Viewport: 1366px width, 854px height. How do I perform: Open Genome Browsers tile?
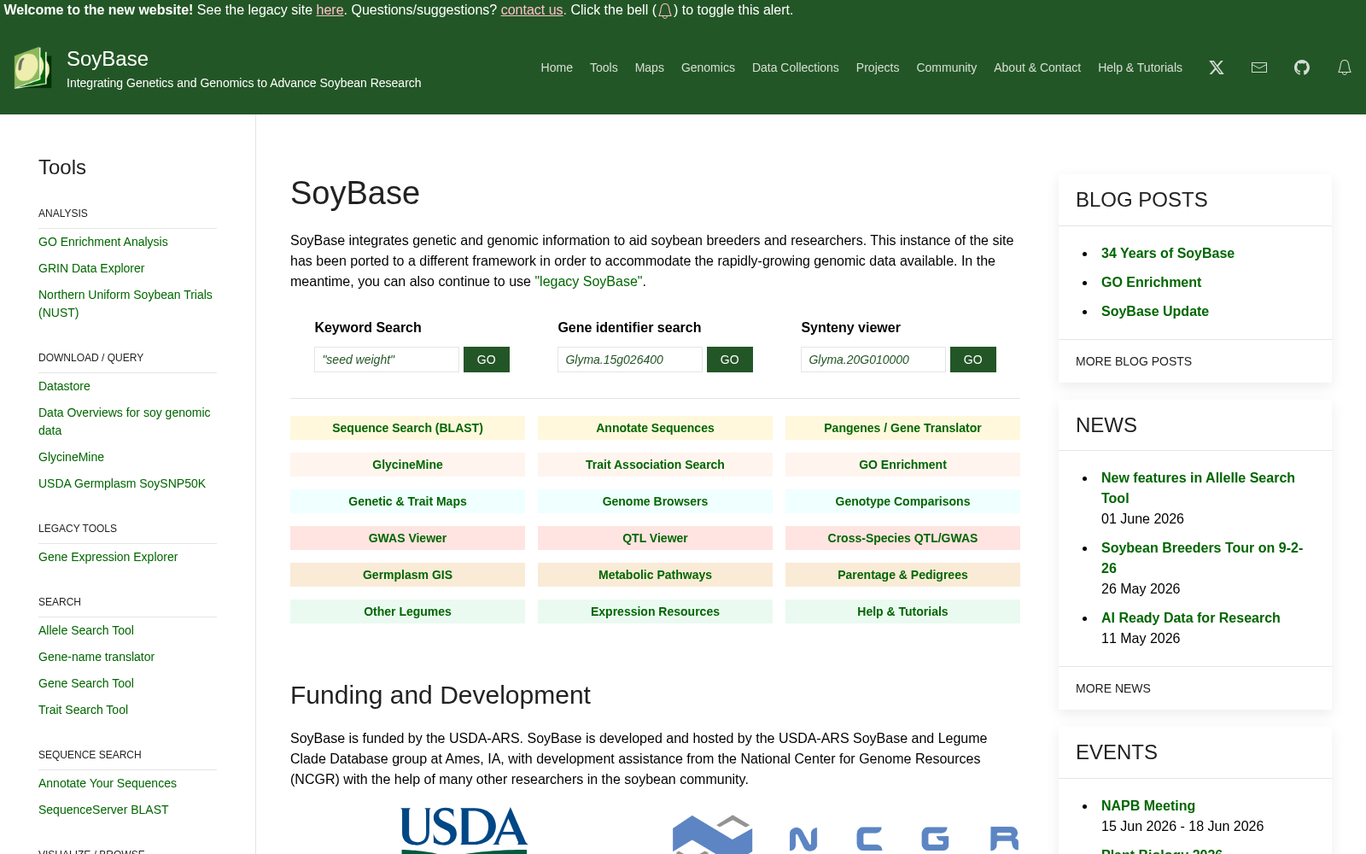(x=655, y=501)
